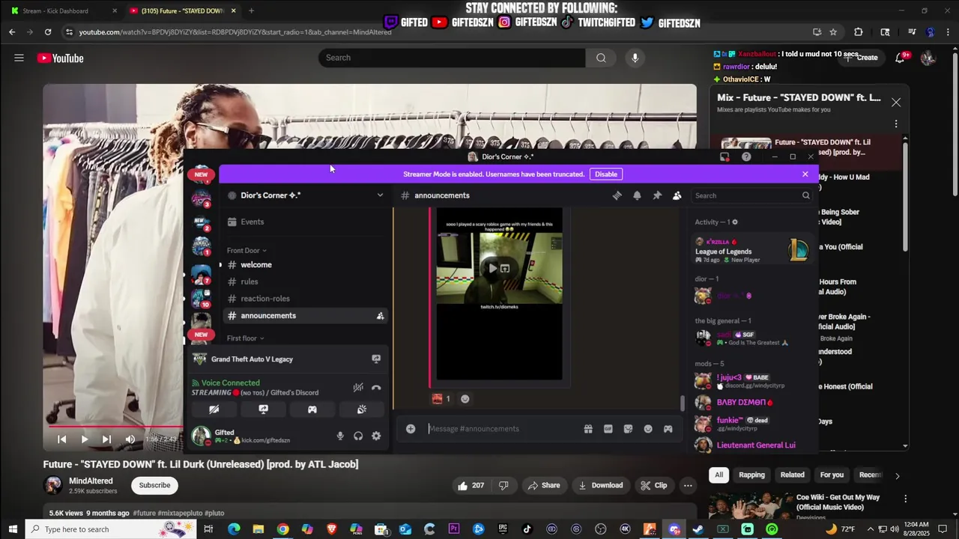This screenshot has height=539, width=959.
Task: Close the Mix playlist panel
Action: 895,102
